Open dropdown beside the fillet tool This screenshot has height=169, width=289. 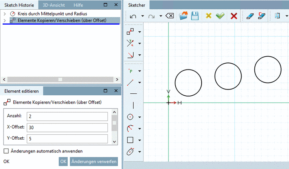[x=140, y=55]
